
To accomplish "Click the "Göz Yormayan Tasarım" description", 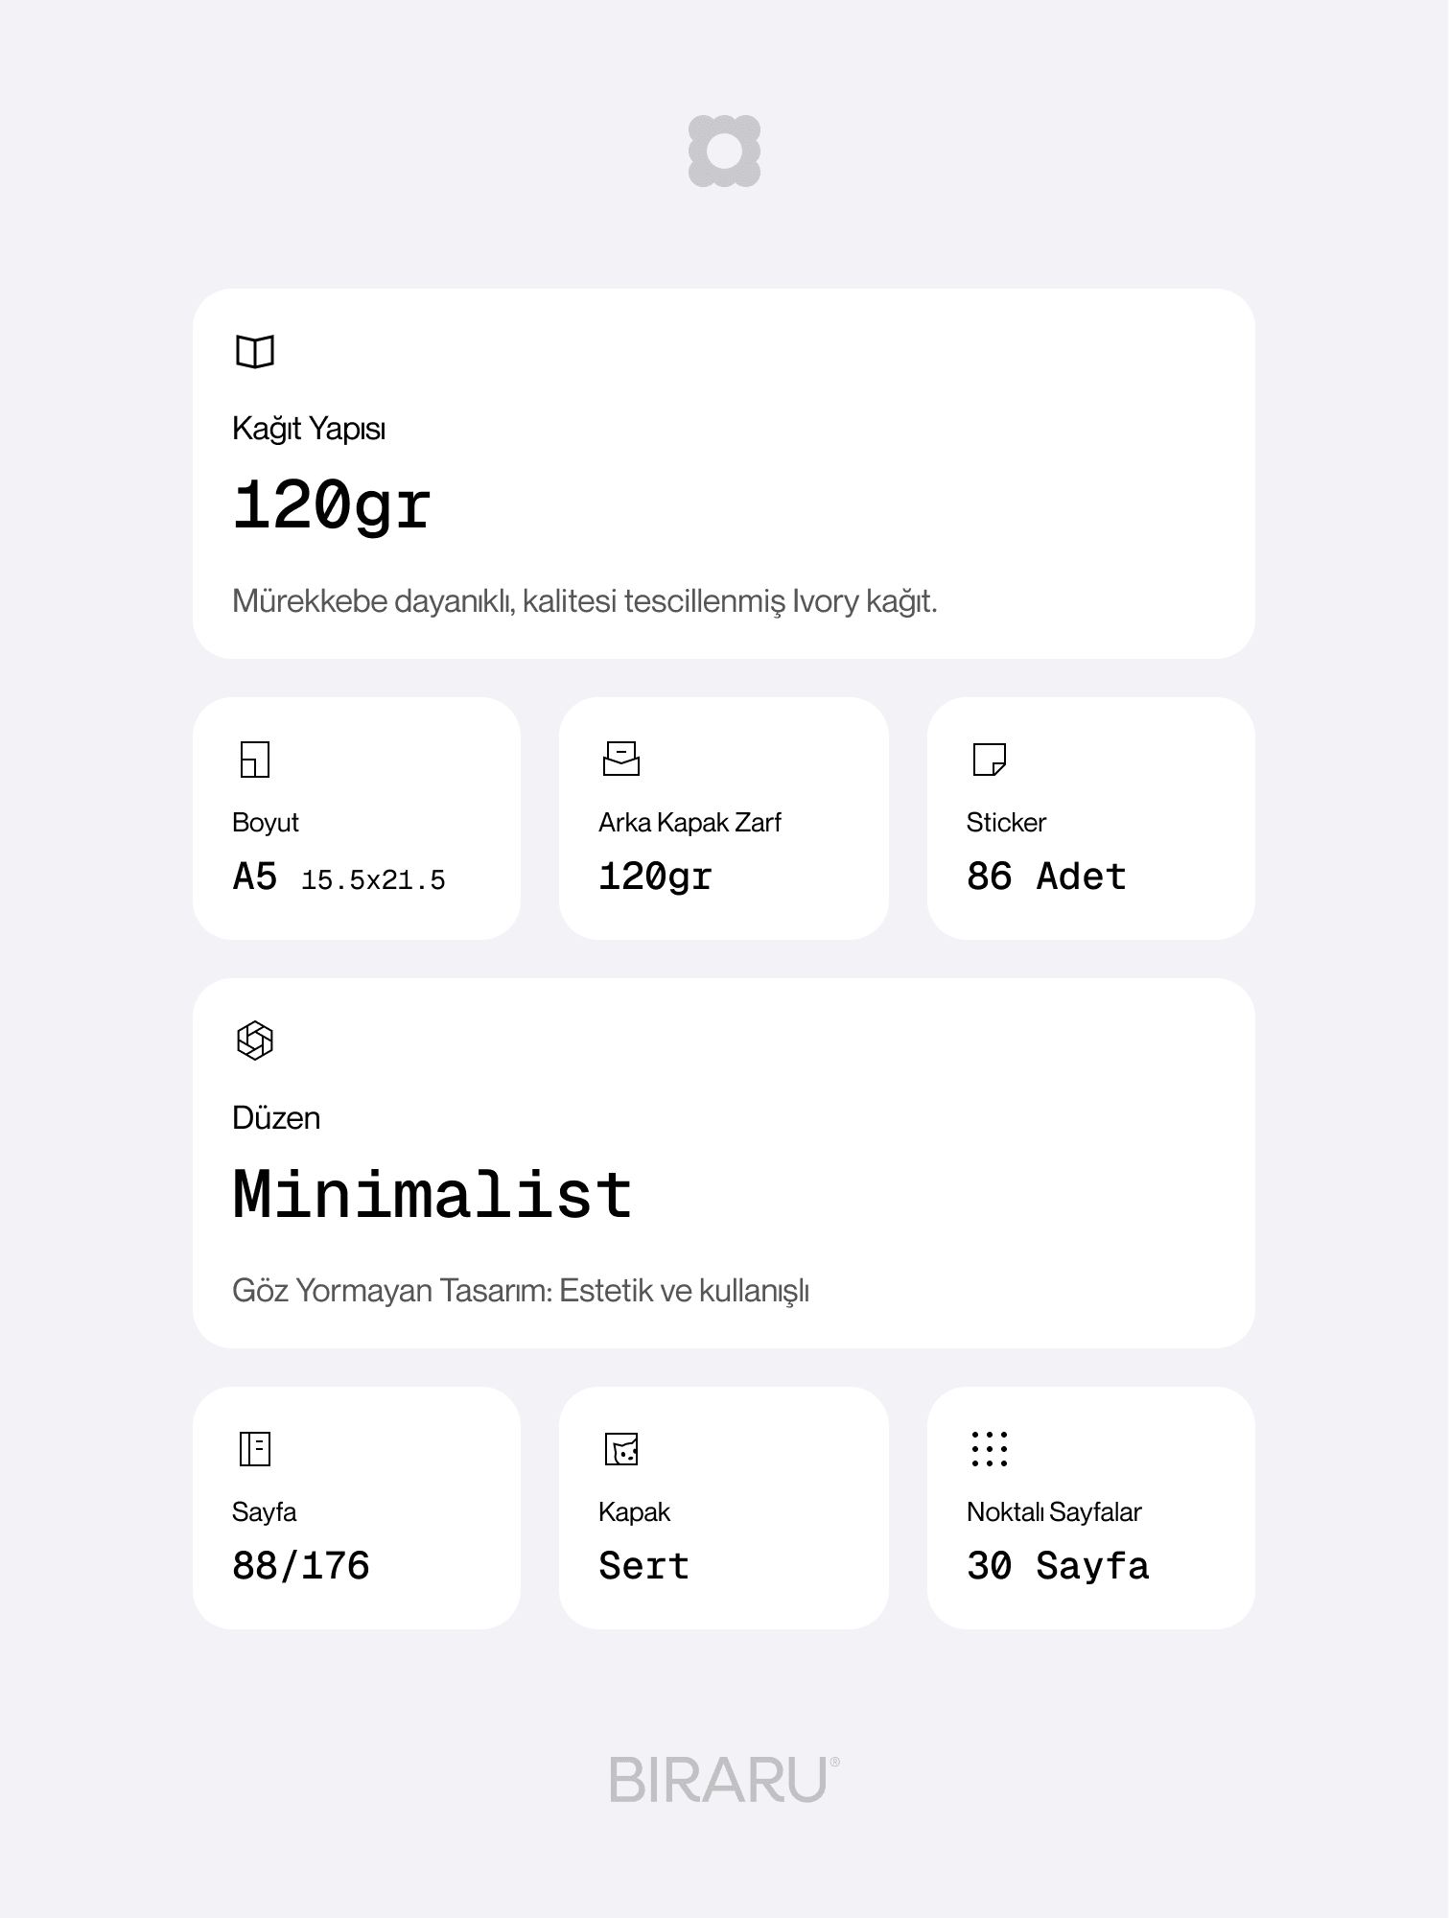I will click(x=521, y=1291).
